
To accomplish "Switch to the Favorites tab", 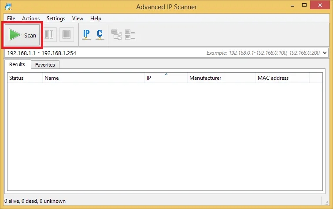I will [x=45, y=65].
